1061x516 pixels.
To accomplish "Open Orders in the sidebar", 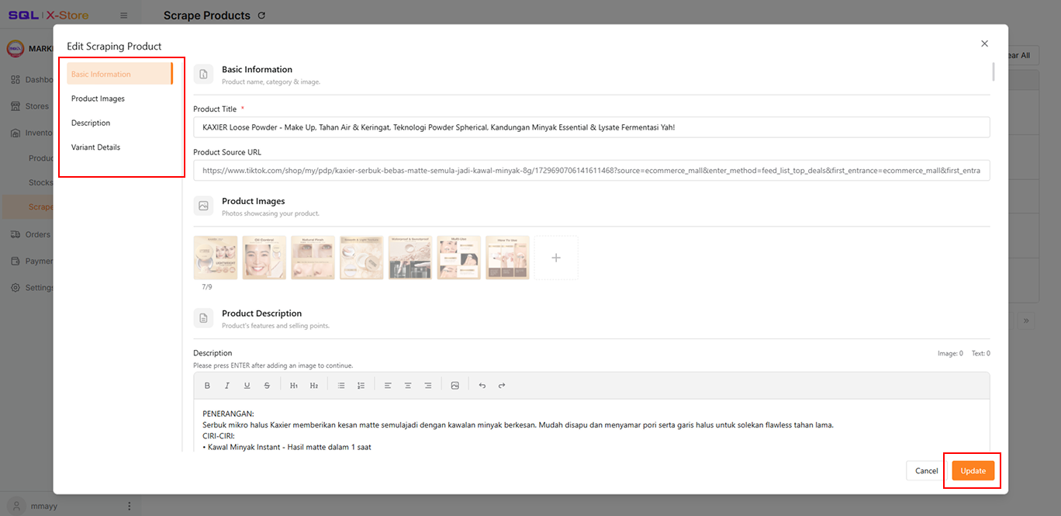I will pos(31,234).
